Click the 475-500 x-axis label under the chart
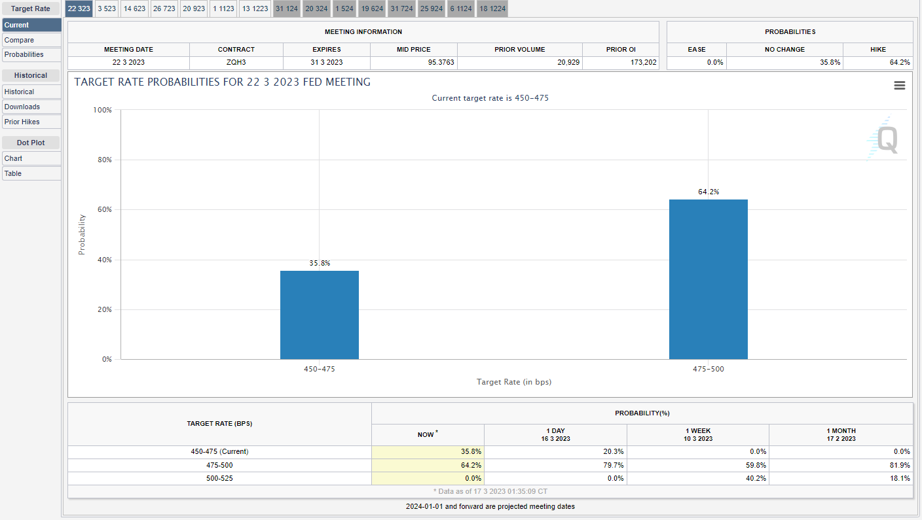 click(709, 369)
